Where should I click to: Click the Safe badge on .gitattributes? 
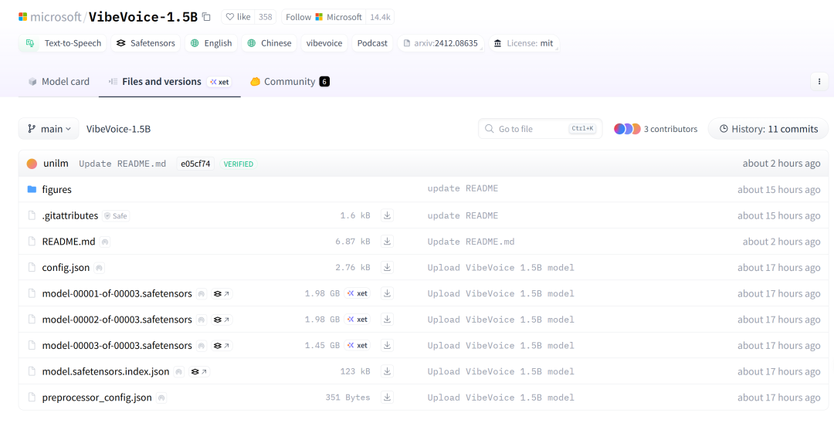point(116,216)
